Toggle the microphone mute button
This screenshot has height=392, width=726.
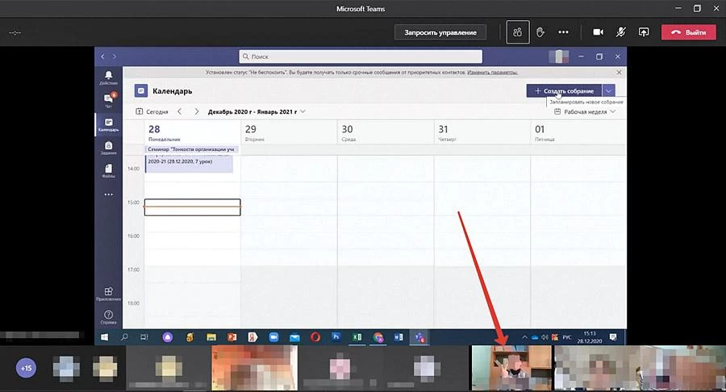point(621,32)
